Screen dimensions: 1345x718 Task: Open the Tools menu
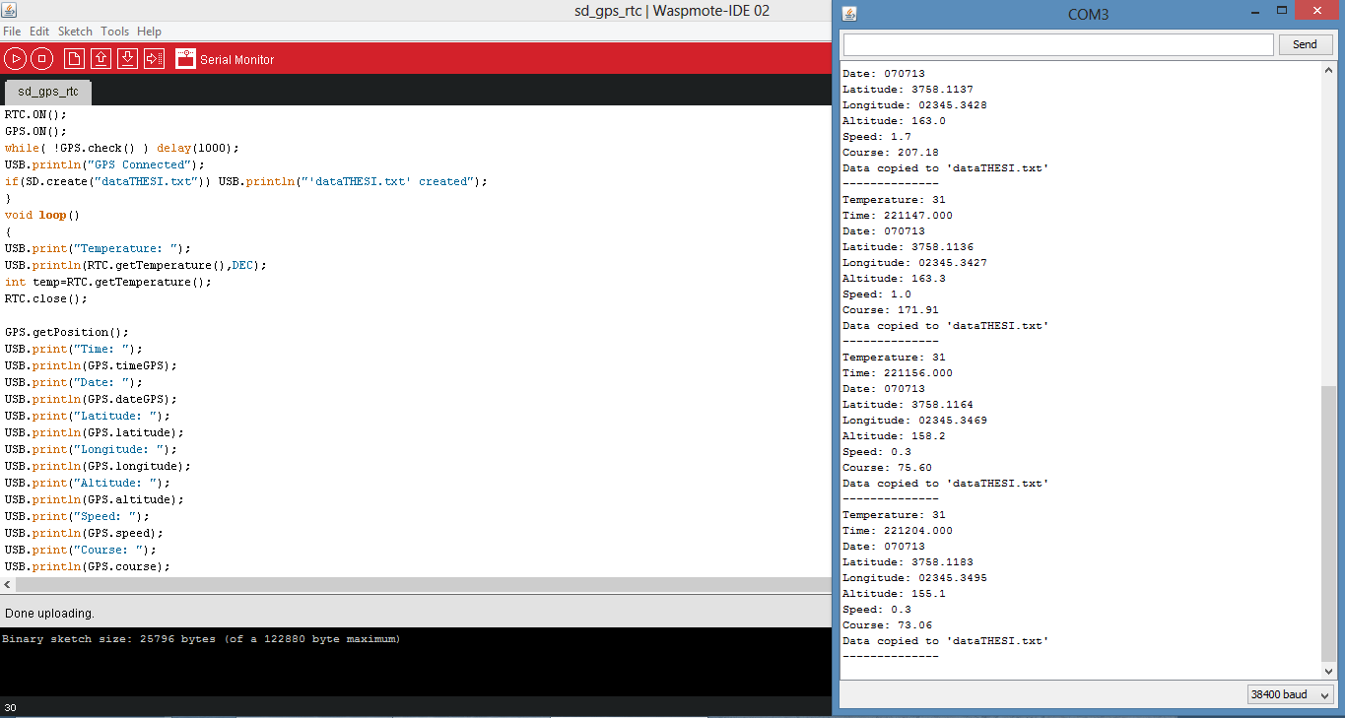coord(114,32)
